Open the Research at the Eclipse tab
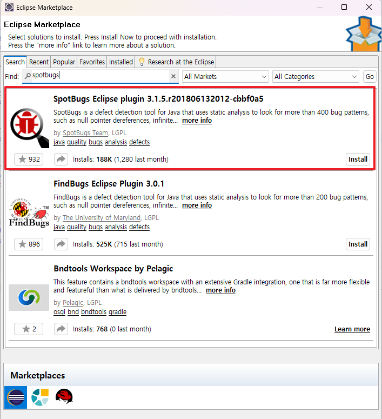The image size is (382, 419). click(176, 62)
